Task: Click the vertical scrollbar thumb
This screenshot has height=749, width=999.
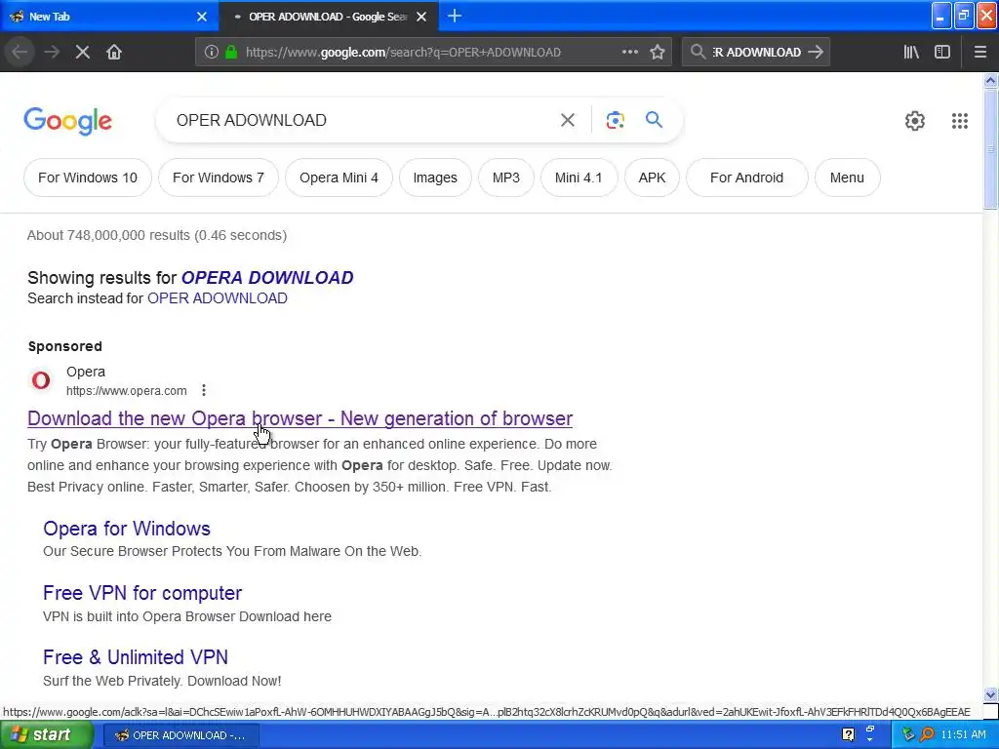Action: tap(990, 148)
